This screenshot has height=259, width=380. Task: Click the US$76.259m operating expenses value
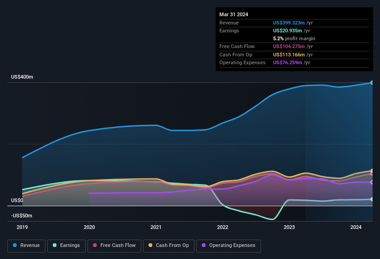tap(287, 63)
